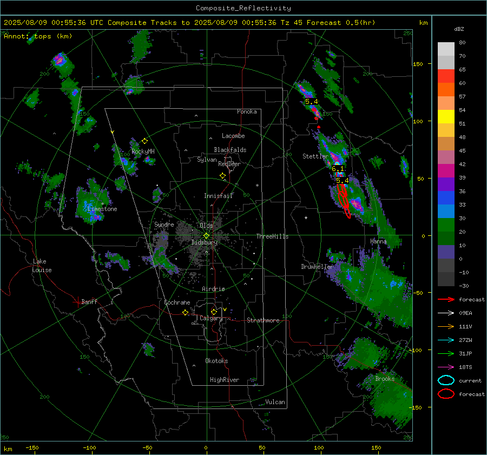
Task: Click the Brooks label
Action: tap(385, 379)
